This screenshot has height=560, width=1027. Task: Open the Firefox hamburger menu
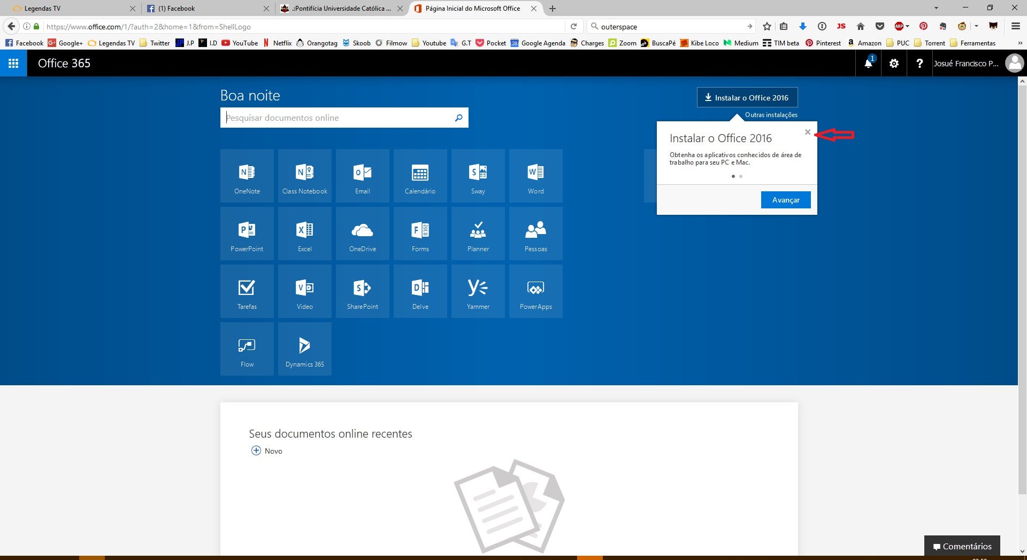pos(1015,26)
